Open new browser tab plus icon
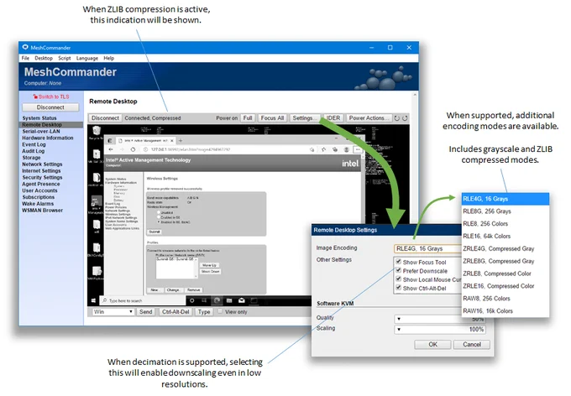The height and width of the screenshot is (396, 571). [x=181, y=140]
